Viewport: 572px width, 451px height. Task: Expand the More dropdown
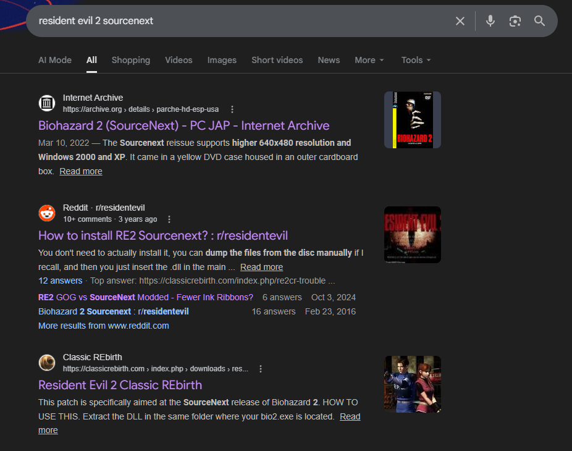point(369,60)
